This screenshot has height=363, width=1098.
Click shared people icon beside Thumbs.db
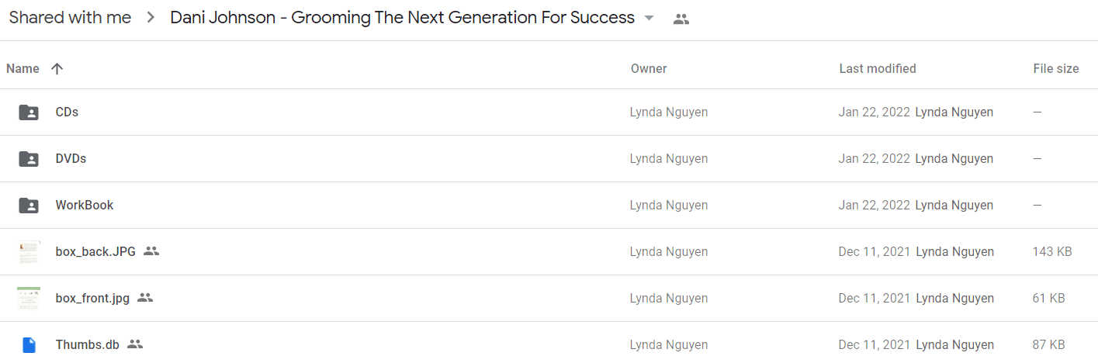pyautogui.click(x=135, y=344)
